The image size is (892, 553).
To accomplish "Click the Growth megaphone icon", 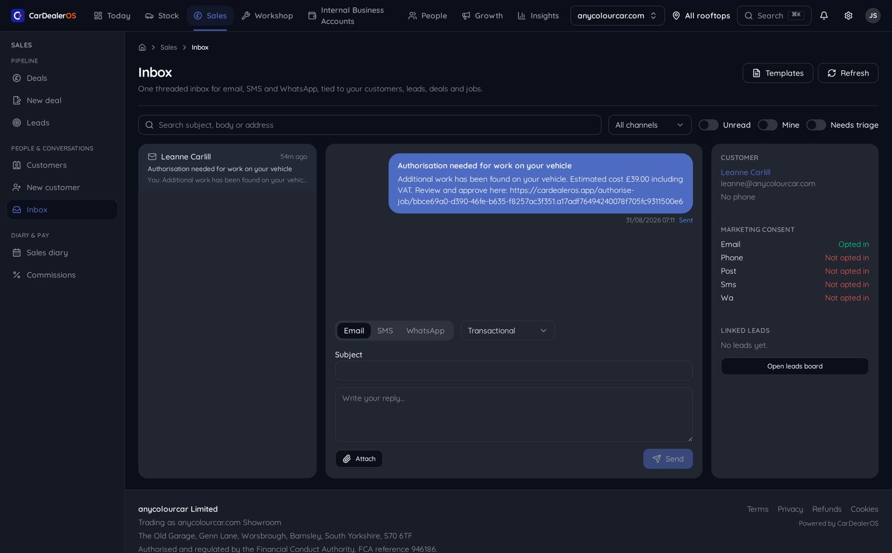I will [x=466, y=16].
